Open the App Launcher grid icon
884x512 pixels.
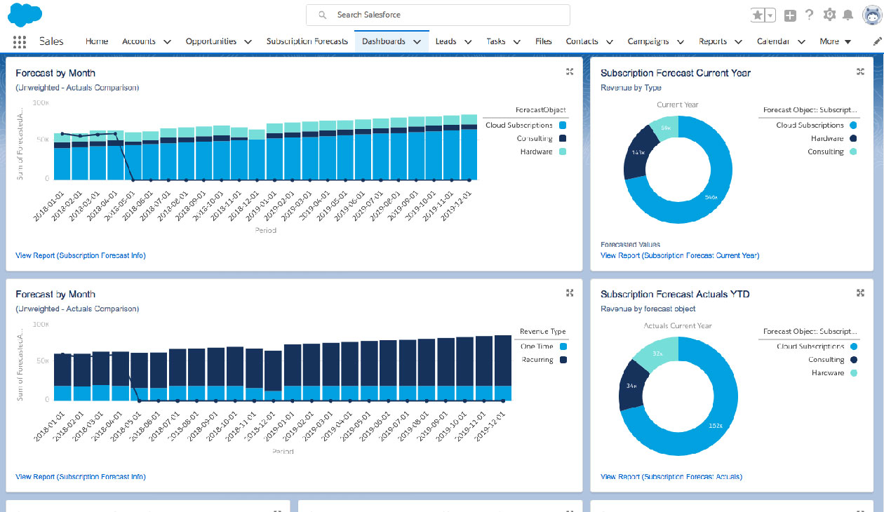[x=20, y=41]
